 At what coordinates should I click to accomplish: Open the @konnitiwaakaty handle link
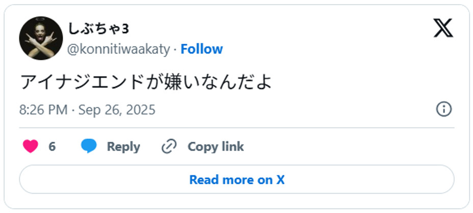coord(119,49)
